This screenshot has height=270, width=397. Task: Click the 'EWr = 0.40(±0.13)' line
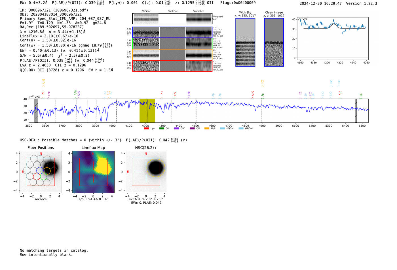click(60, 50)
